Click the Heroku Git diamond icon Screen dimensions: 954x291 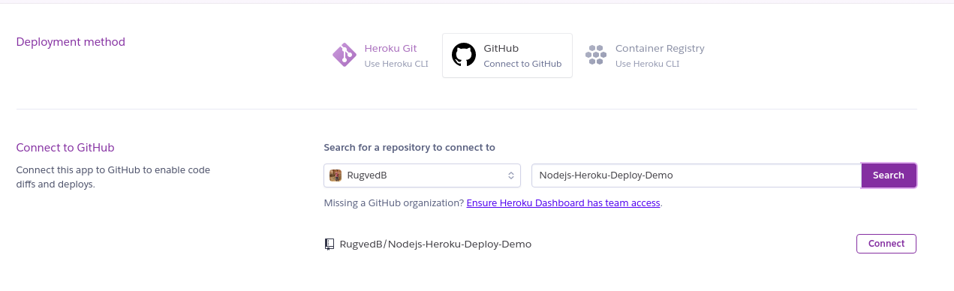[x=345, y=55]
